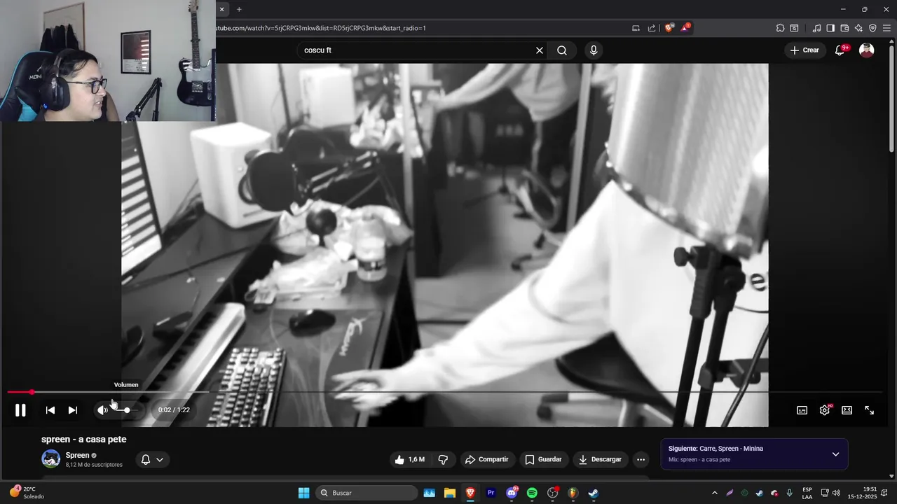Open the Spreen channel name link
897x504 pixels.
(x=77, y=455)
